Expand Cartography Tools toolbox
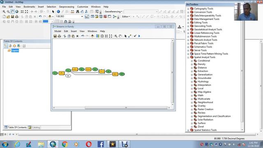 (x=188, y=9)
